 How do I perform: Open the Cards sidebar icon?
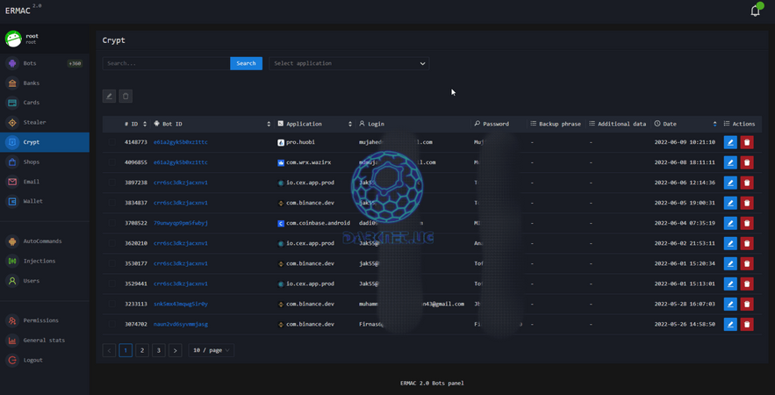pyautogui.click(x=12, y=103)
